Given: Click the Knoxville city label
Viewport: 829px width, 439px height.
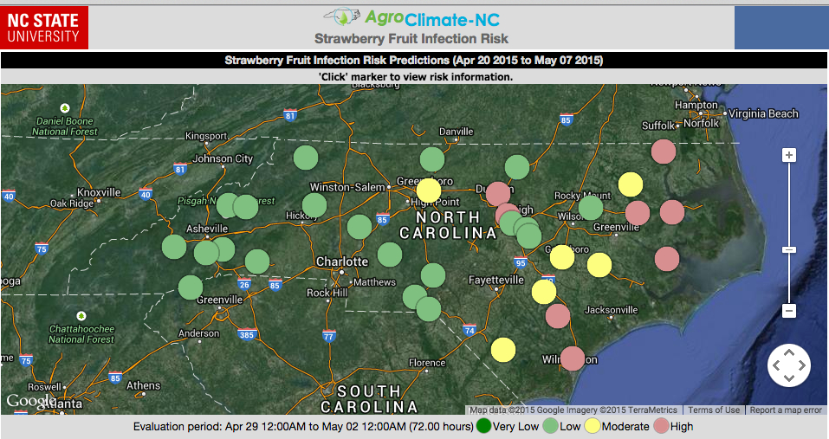Looking at the screenshot, I should tap(99, 192).
